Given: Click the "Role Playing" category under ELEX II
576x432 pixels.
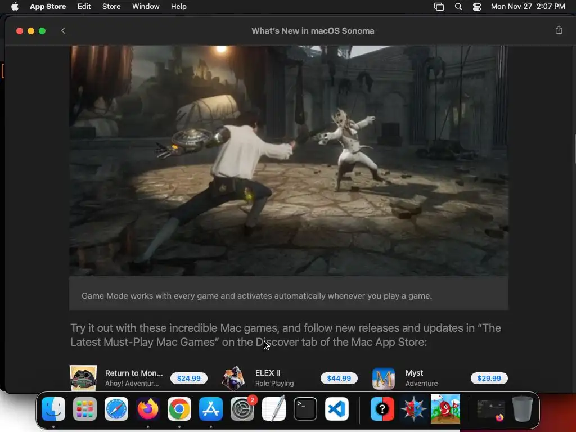Looking at the screenshot, I should (x=274, y=383).
